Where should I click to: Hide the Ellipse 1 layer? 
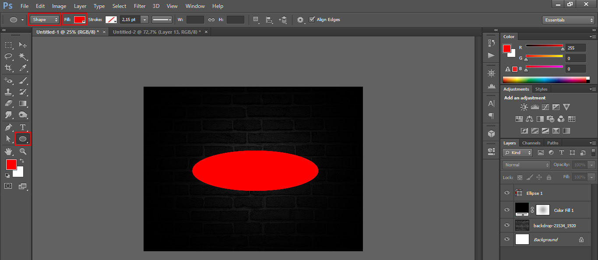tap(507, 193)
